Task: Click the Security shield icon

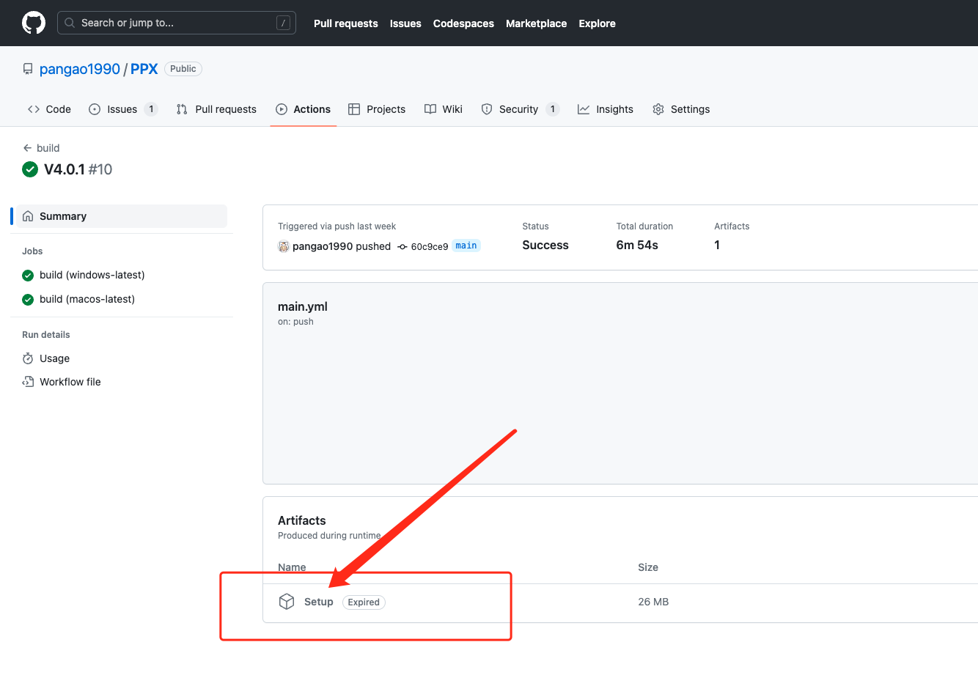Action: pyautogui.click(x=487, y=109)
